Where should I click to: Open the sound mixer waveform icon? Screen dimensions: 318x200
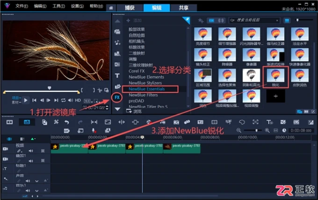pyautogui.click(x=162, y=122)
